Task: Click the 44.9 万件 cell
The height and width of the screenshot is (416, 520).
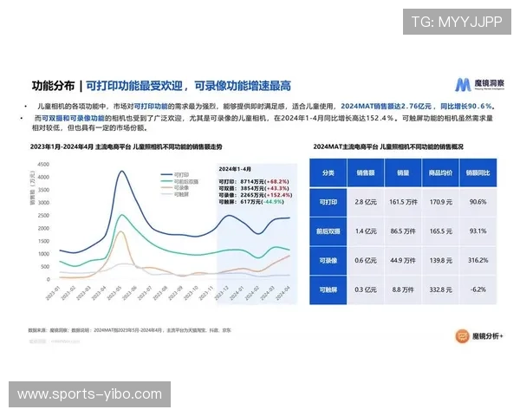Action: 403,260
